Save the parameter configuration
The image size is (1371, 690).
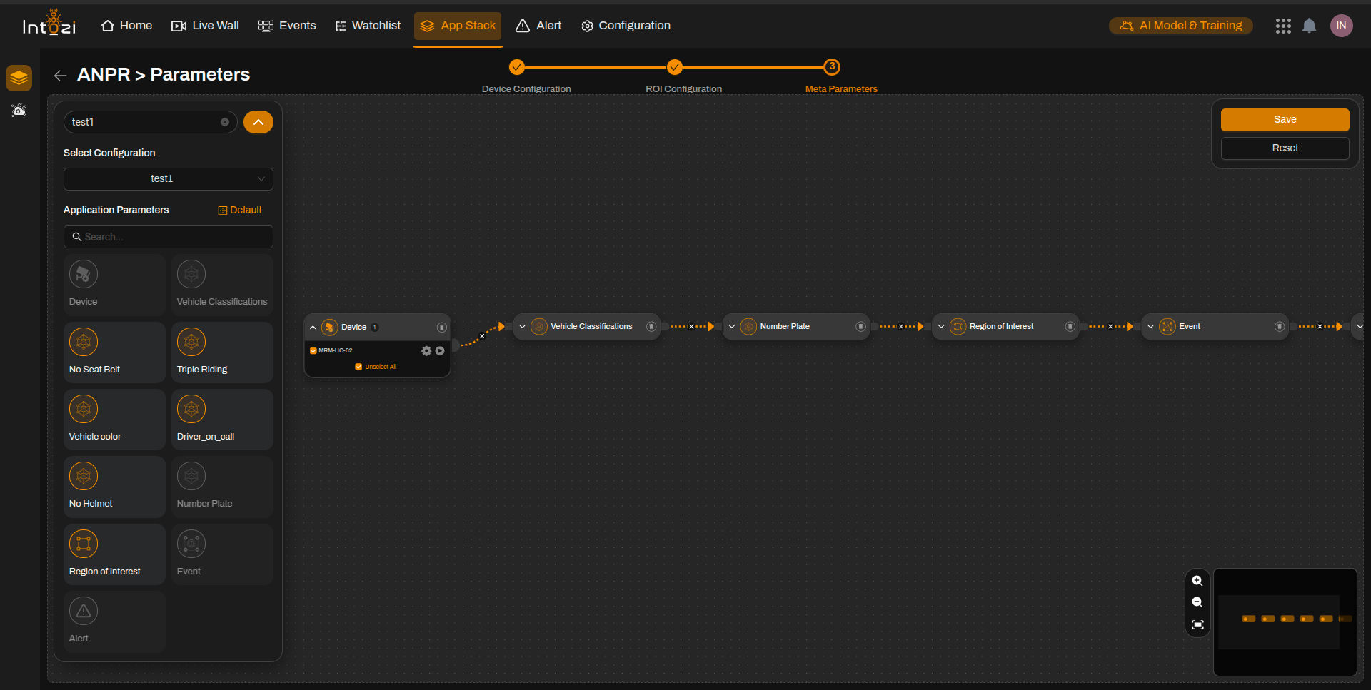coord(1285,120)
